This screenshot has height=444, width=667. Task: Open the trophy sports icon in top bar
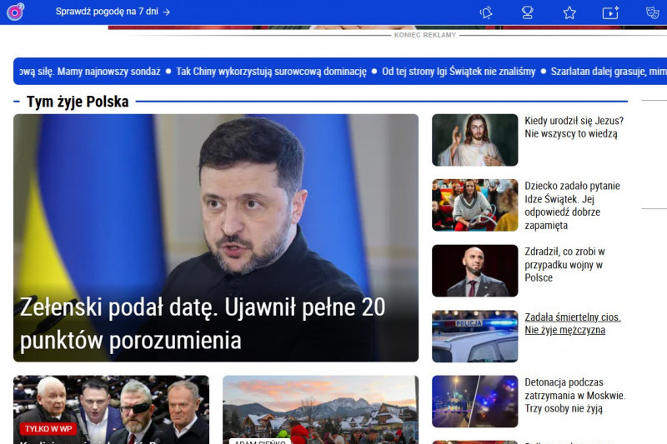(x=527, y=12)
